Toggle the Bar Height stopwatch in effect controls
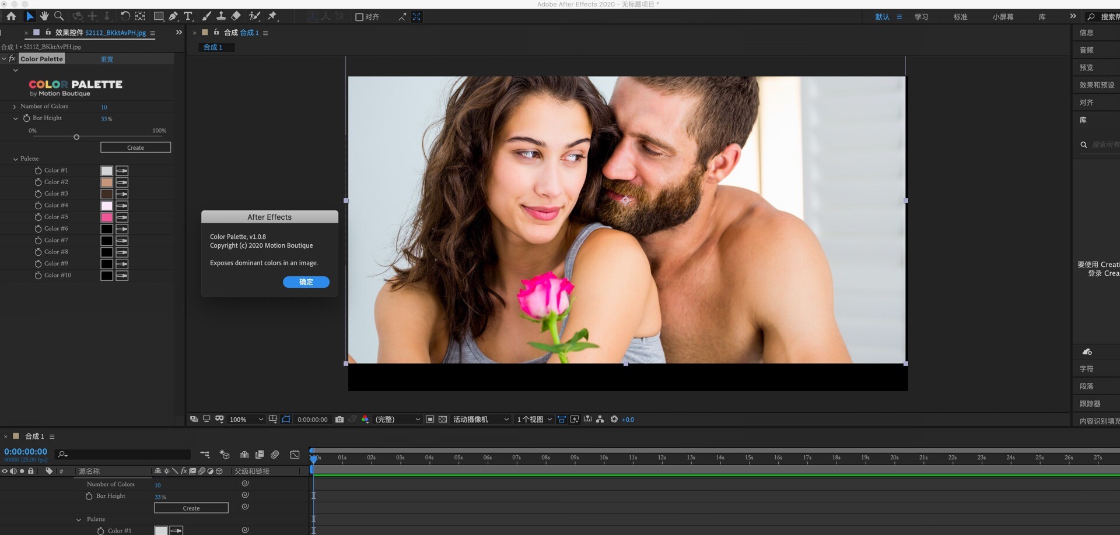Screen dimensions: 1120x535 26,118
